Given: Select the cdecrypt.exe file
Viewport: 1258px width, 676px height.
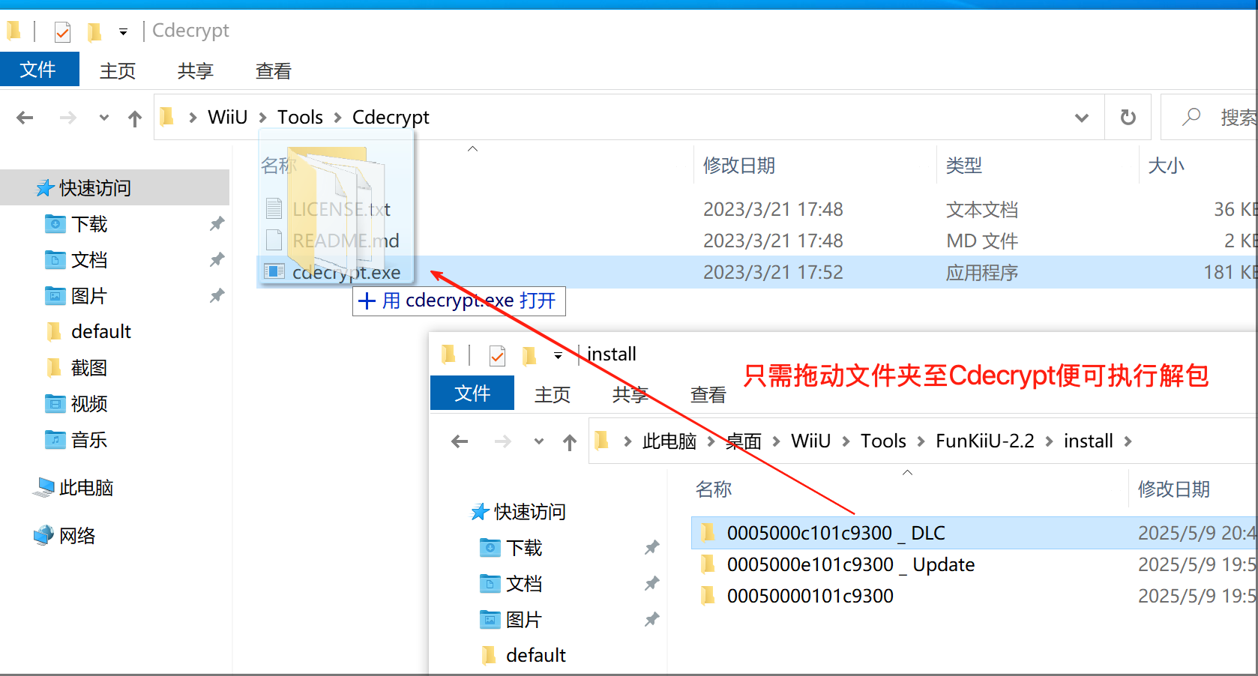Looking at the screenshot, I should (757, 272).
